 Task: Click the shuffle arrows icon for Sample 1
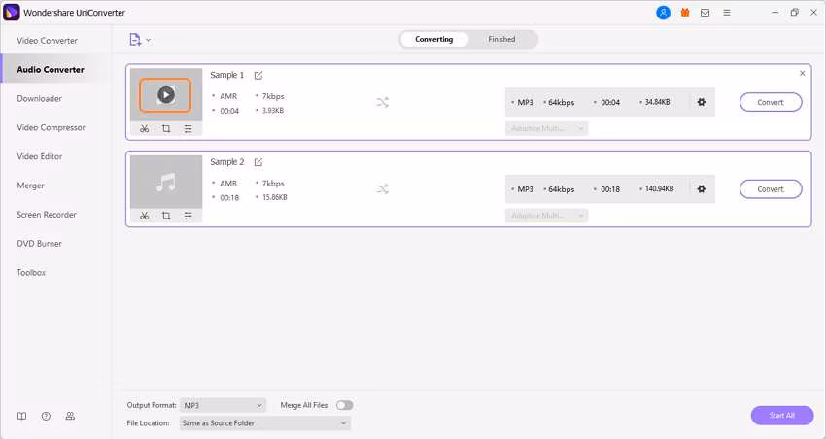pyautogui.click(x=383, y=102)
